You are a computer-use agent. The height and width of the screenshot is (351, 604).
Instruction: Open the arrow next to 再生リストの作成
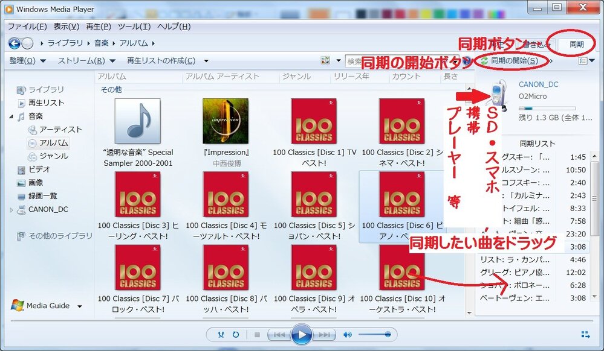[206, 61]
